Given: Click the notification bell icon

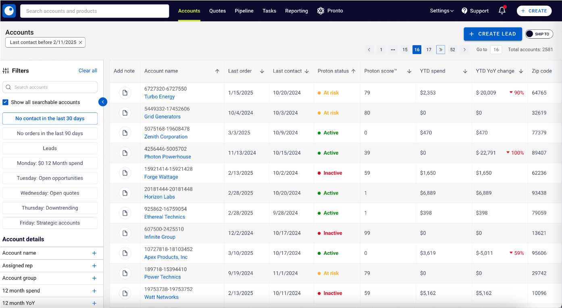Looking at the screenshot, I should [502, 11].
